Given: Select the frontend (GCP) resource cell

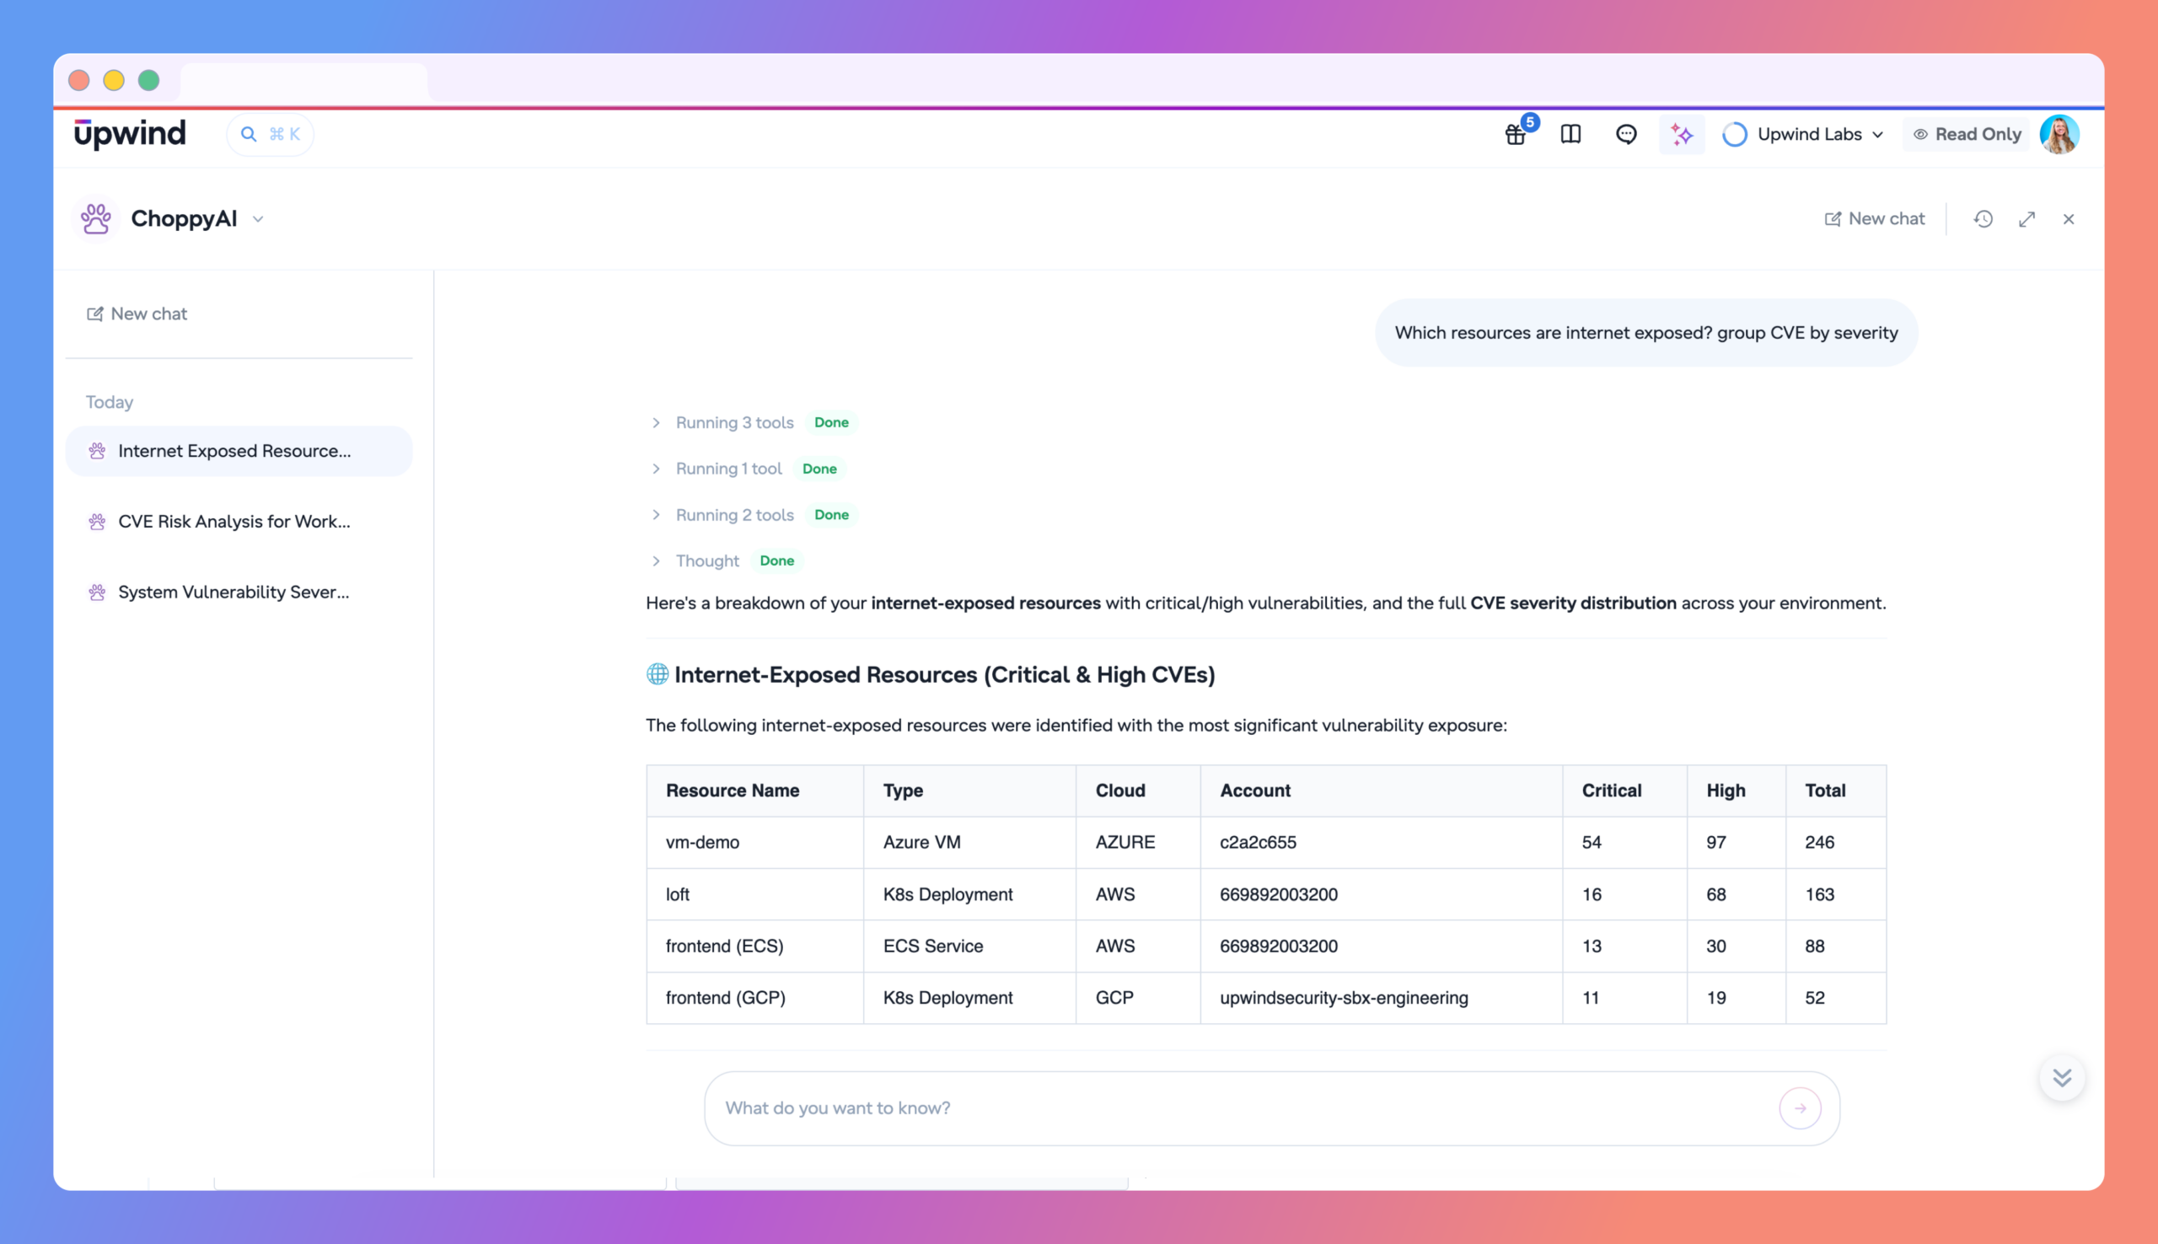Looking at the screenshot, I should (x=755, y=998).
